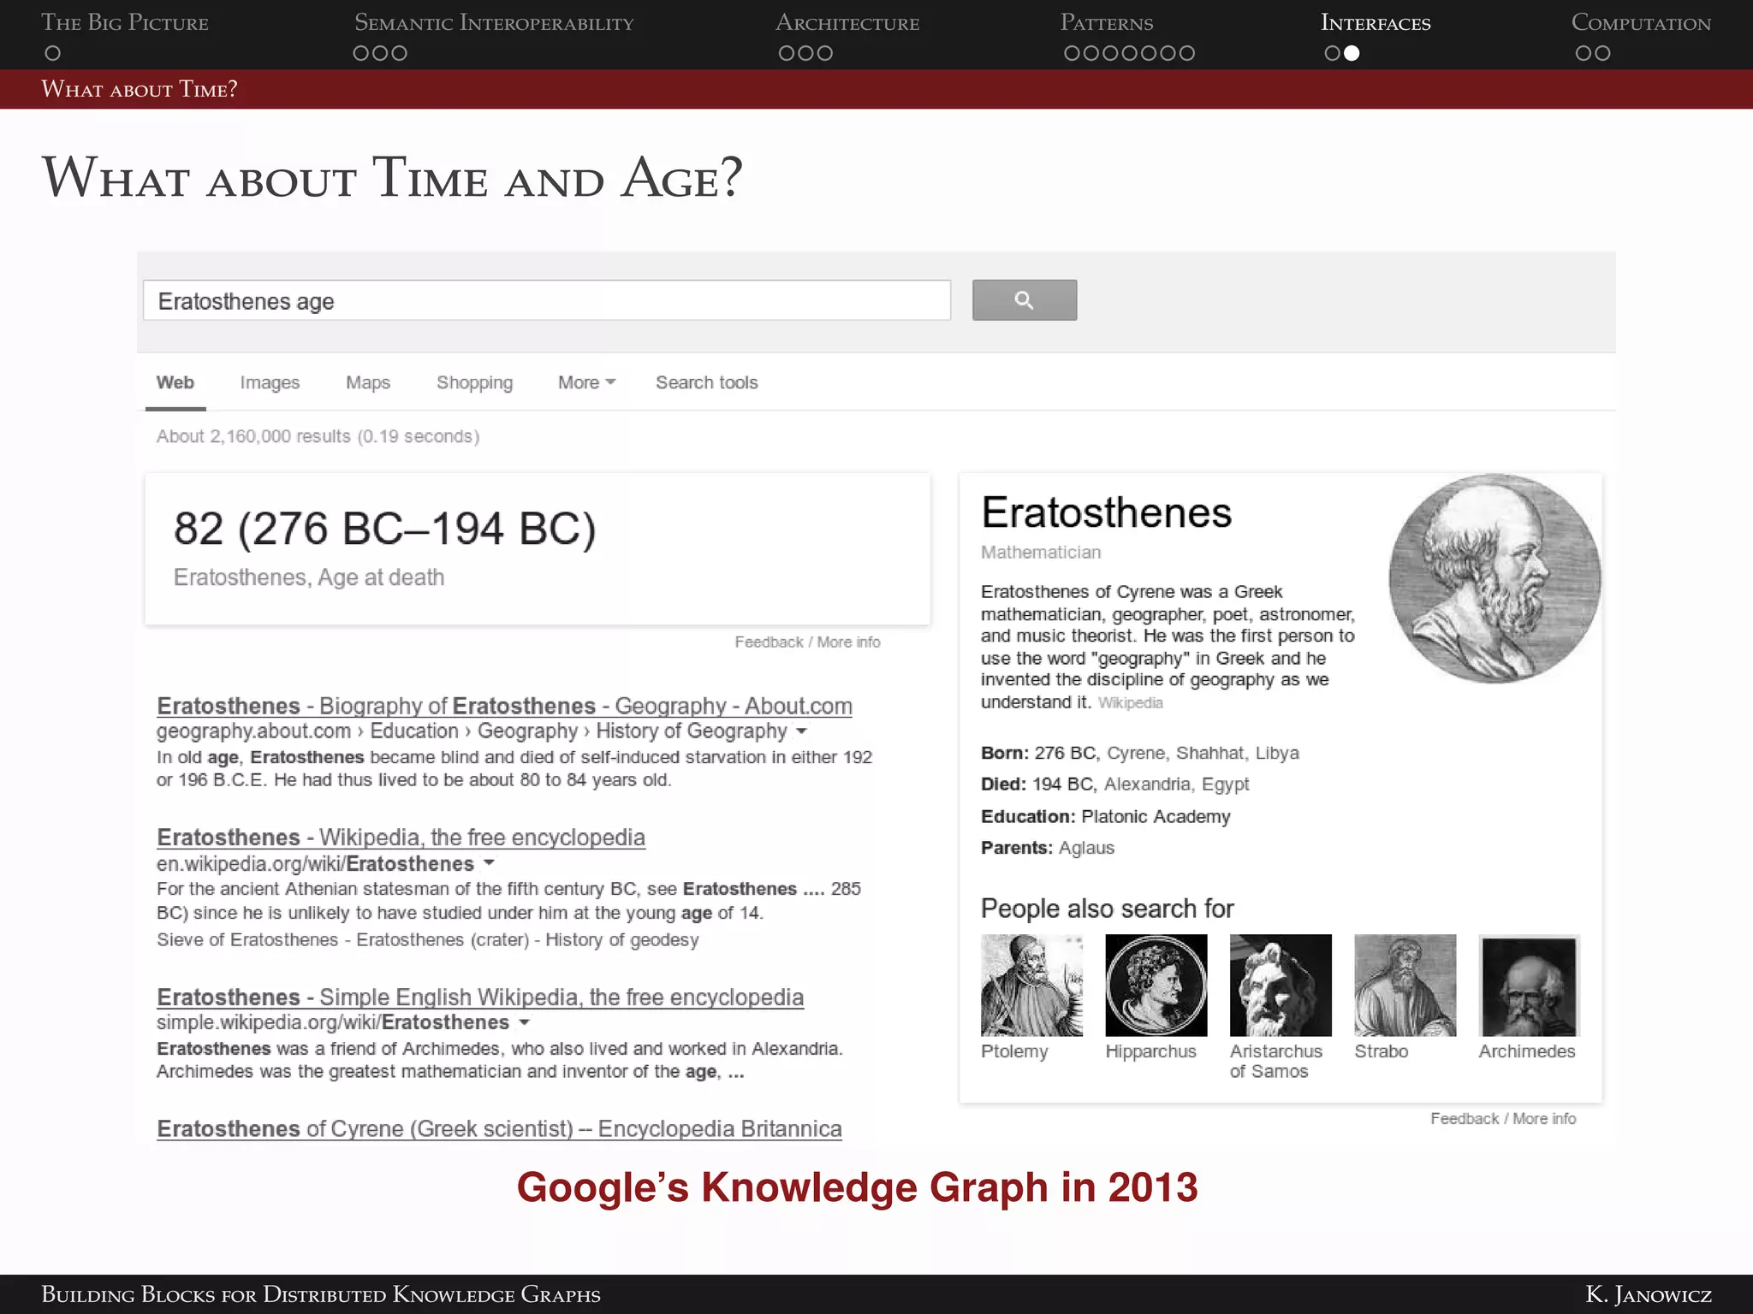Jump to The Big Picture section
The width and height of the screenshot is (1753, 1314).
[x=125, y=22]
